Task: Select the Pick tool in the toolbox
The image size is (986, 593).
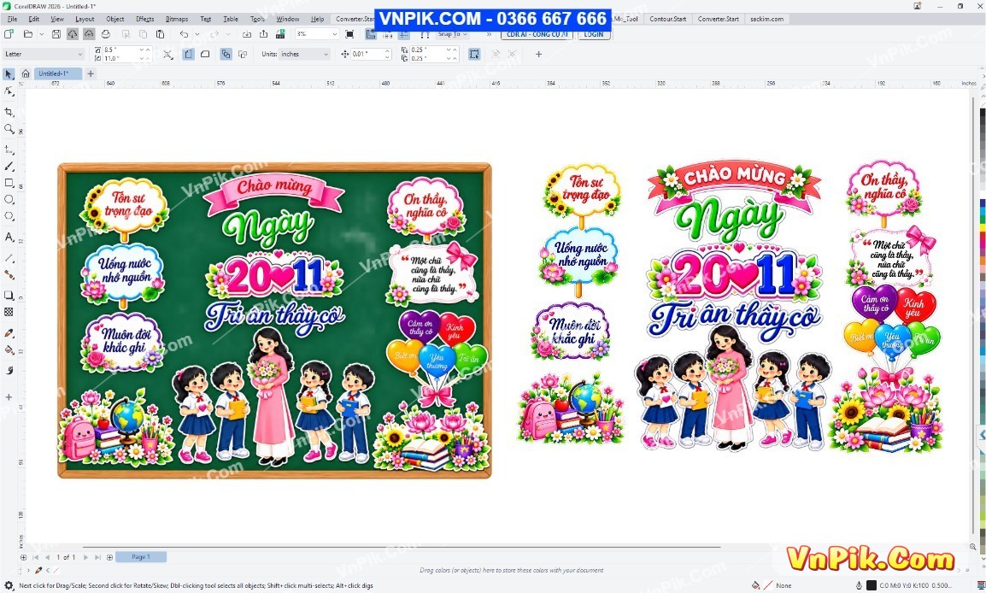Action: pos(9,74)
